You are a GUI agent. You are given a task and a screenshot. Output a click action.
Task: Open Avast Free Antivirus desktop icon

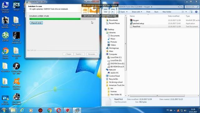pos(17,84)
